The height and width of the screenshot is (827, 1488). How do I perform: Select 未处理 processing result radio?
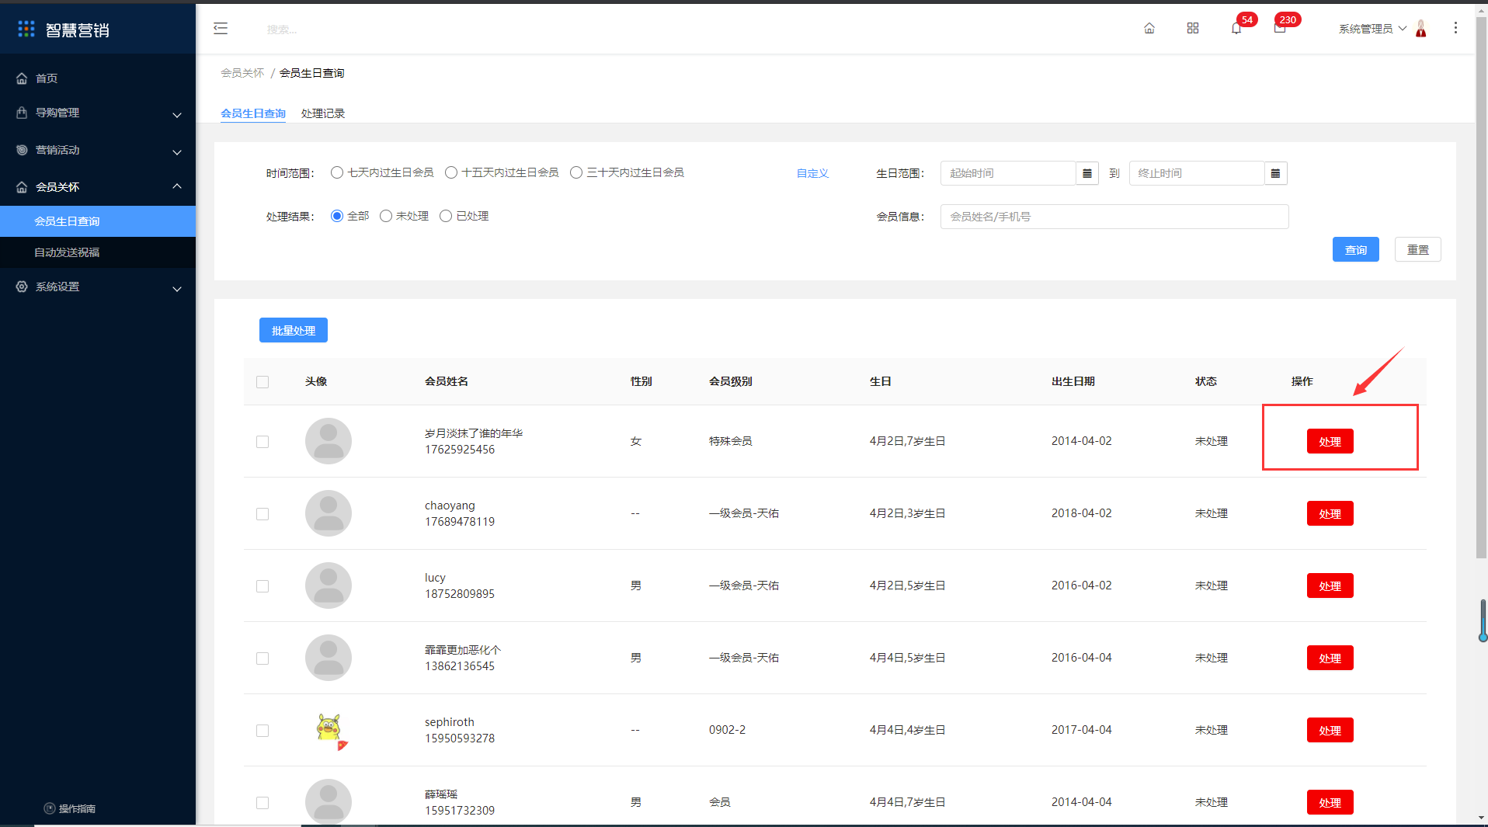pos(386,216)
